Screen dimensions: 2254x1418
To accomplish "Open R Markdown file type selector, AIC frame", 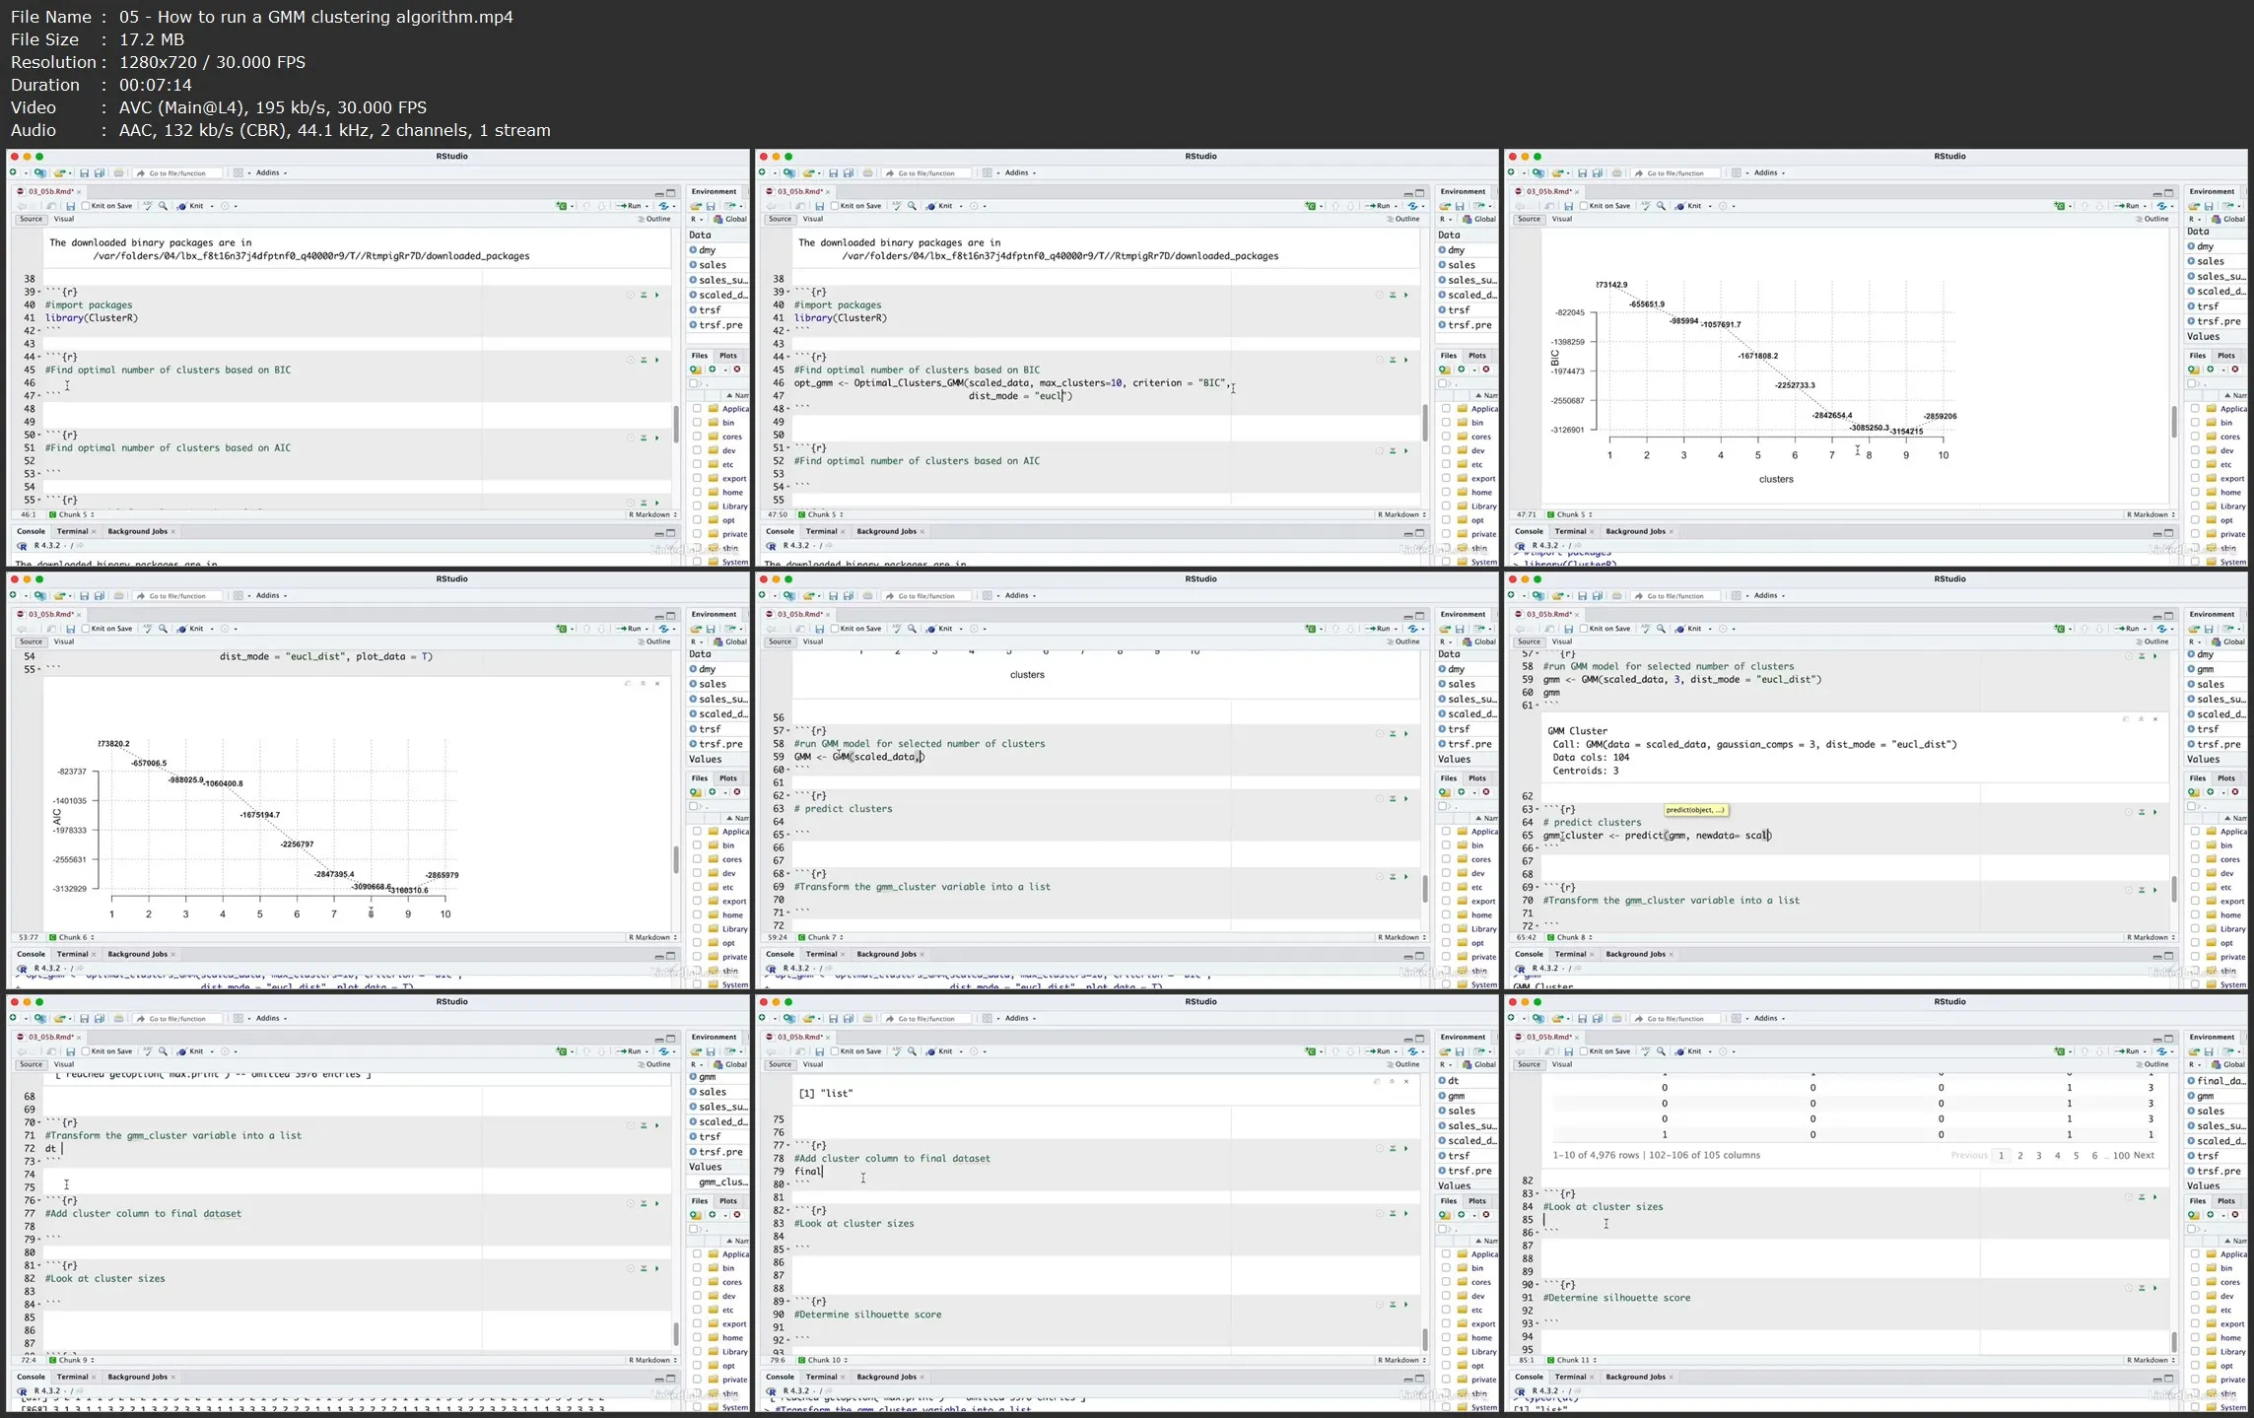I will [654, 937].
